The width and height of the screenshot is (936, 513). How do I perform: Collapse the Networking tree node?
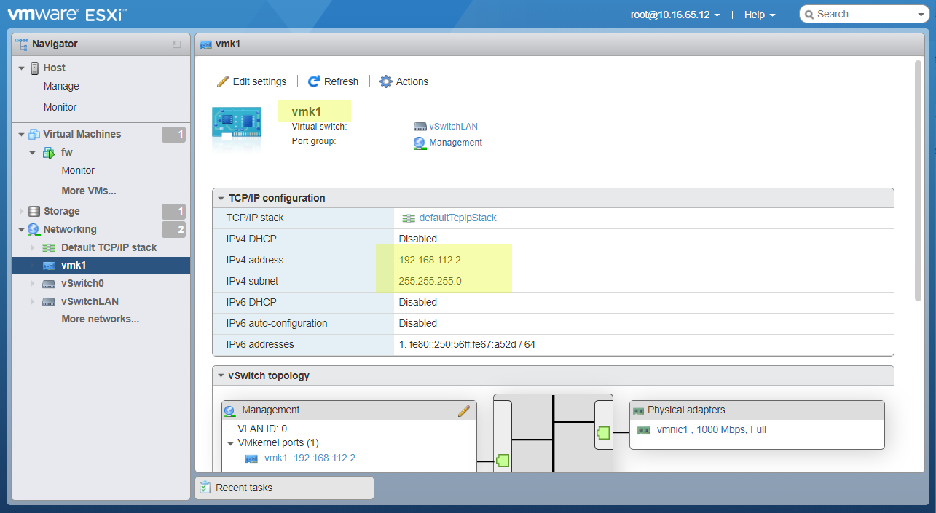coord(22,230)
